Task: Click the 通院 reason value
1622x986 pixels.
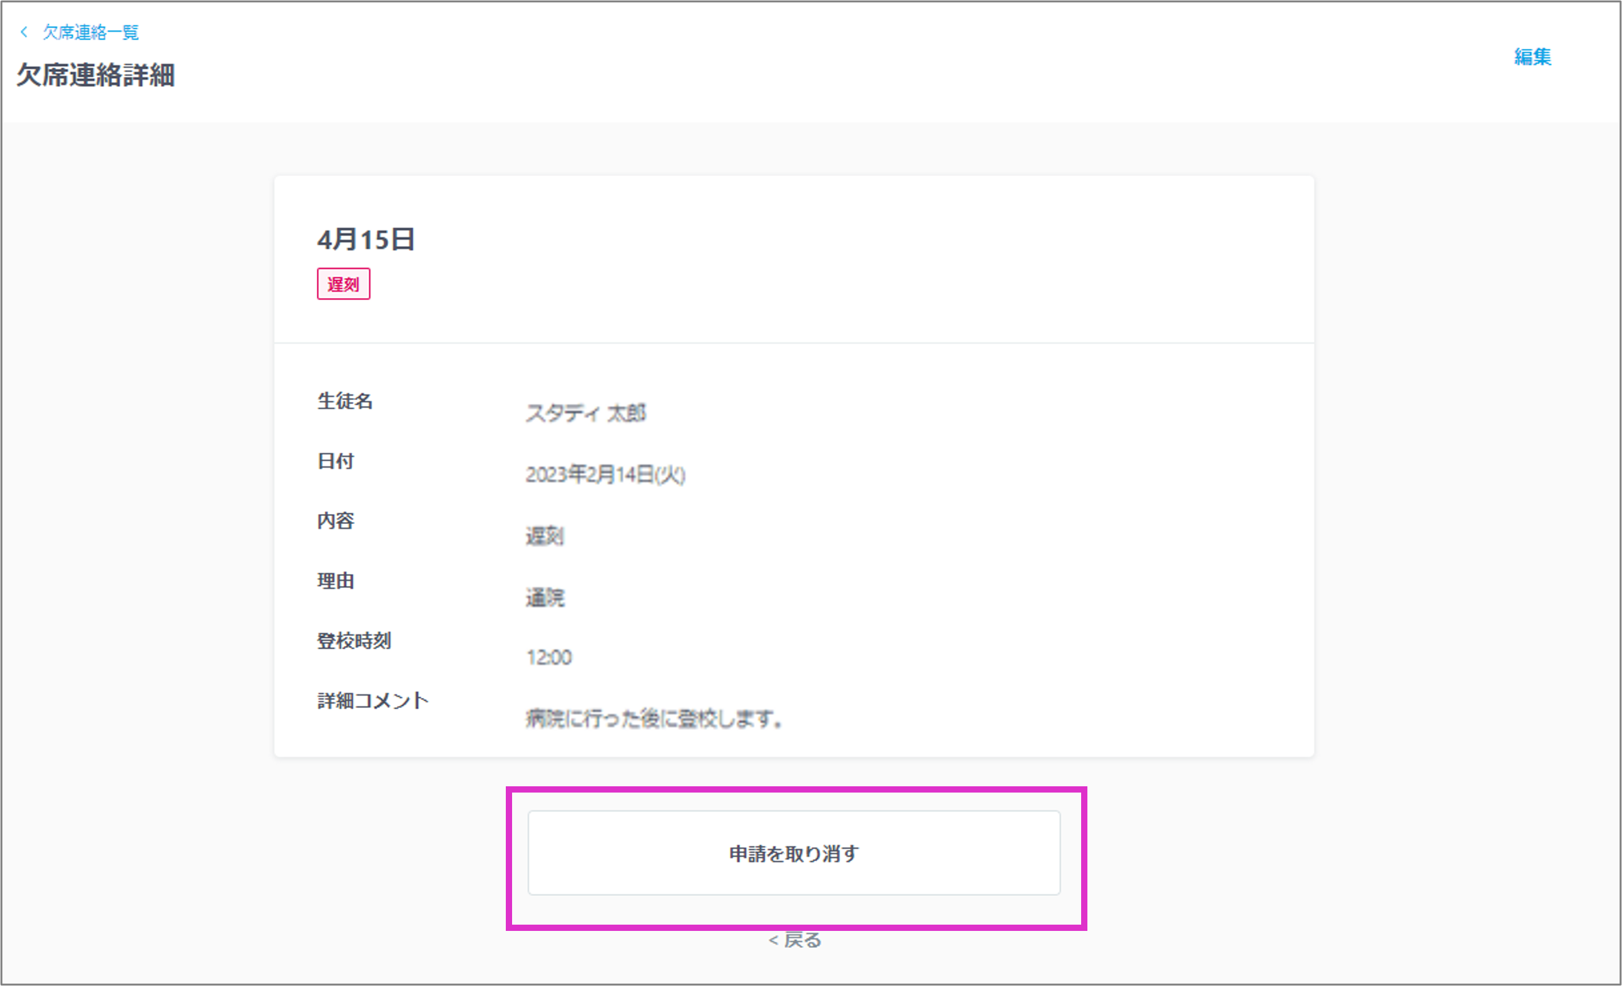Action: click(x=545, y=597)
